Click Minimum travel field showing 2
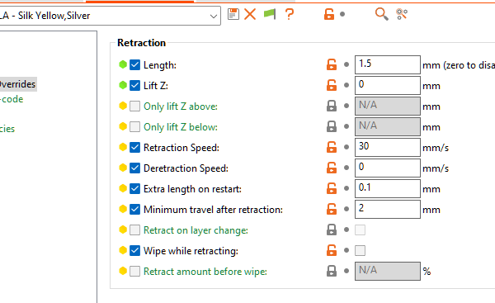495x303 pixels. pos(388,209)
